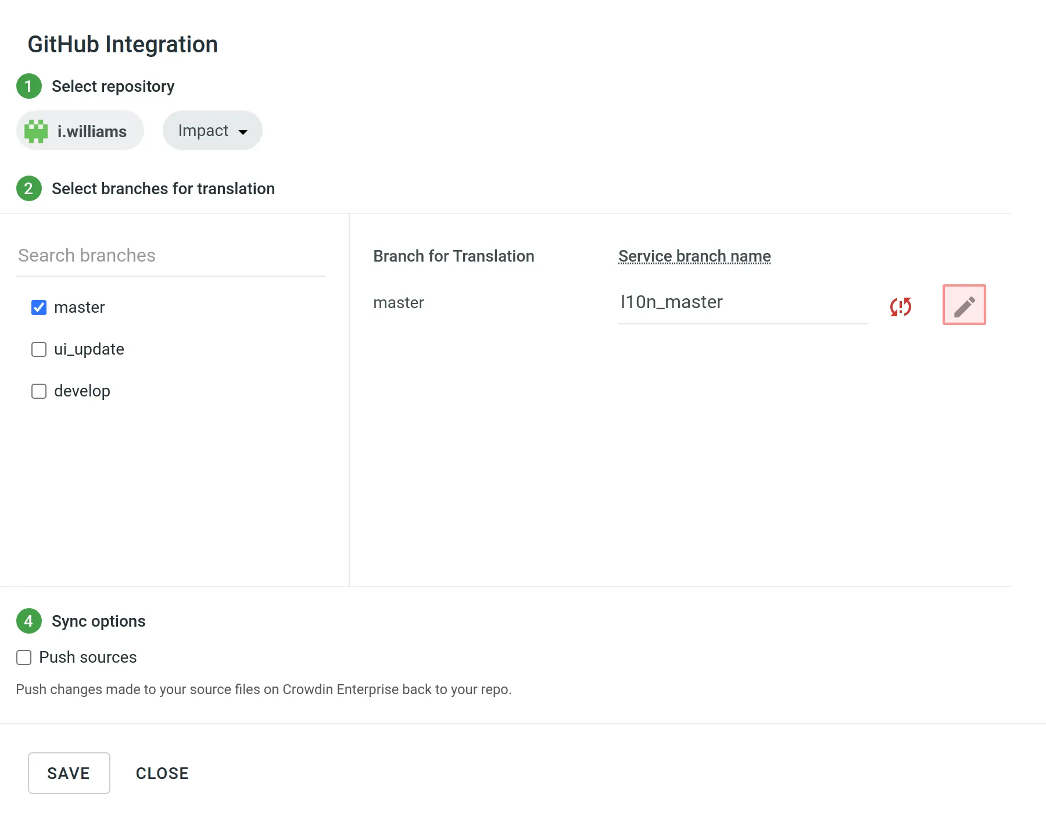Click the develop branch label
The width and height of the screenshot is (1046, 822).
tap(82, 391)
